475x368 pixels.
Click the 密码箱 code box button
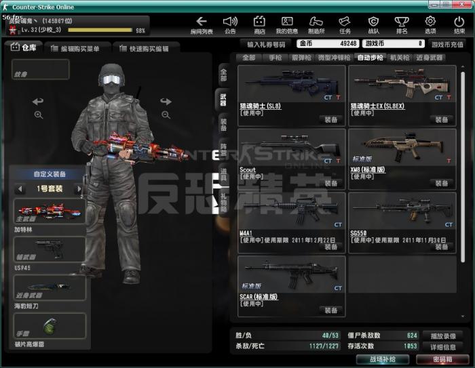click(x=442, y=359)
